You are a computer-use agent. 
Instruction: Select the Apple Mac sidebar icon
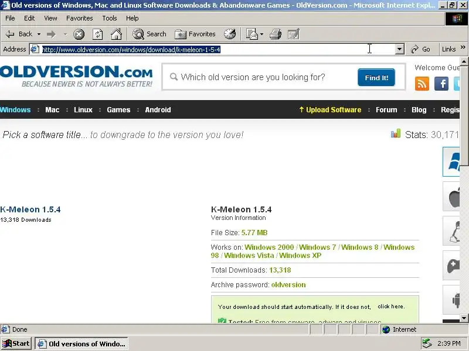coord(451,197)
